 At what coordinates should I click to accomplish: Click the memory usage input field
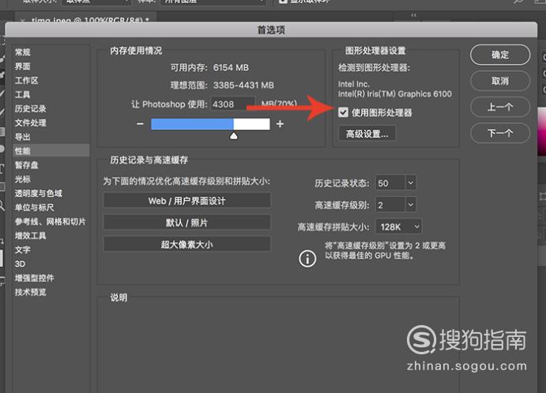tap(233, 104)
